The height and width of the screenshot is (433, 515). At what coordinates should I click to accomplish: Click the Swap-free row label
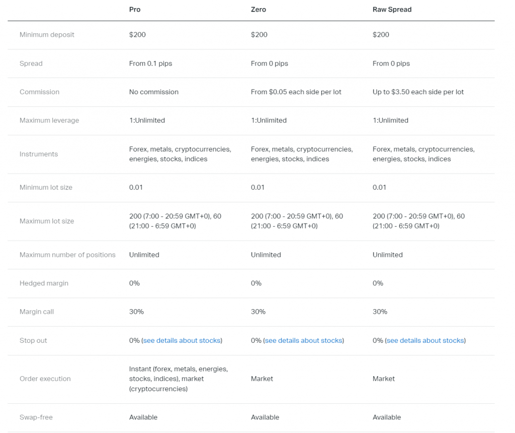(x=36, y=417)
